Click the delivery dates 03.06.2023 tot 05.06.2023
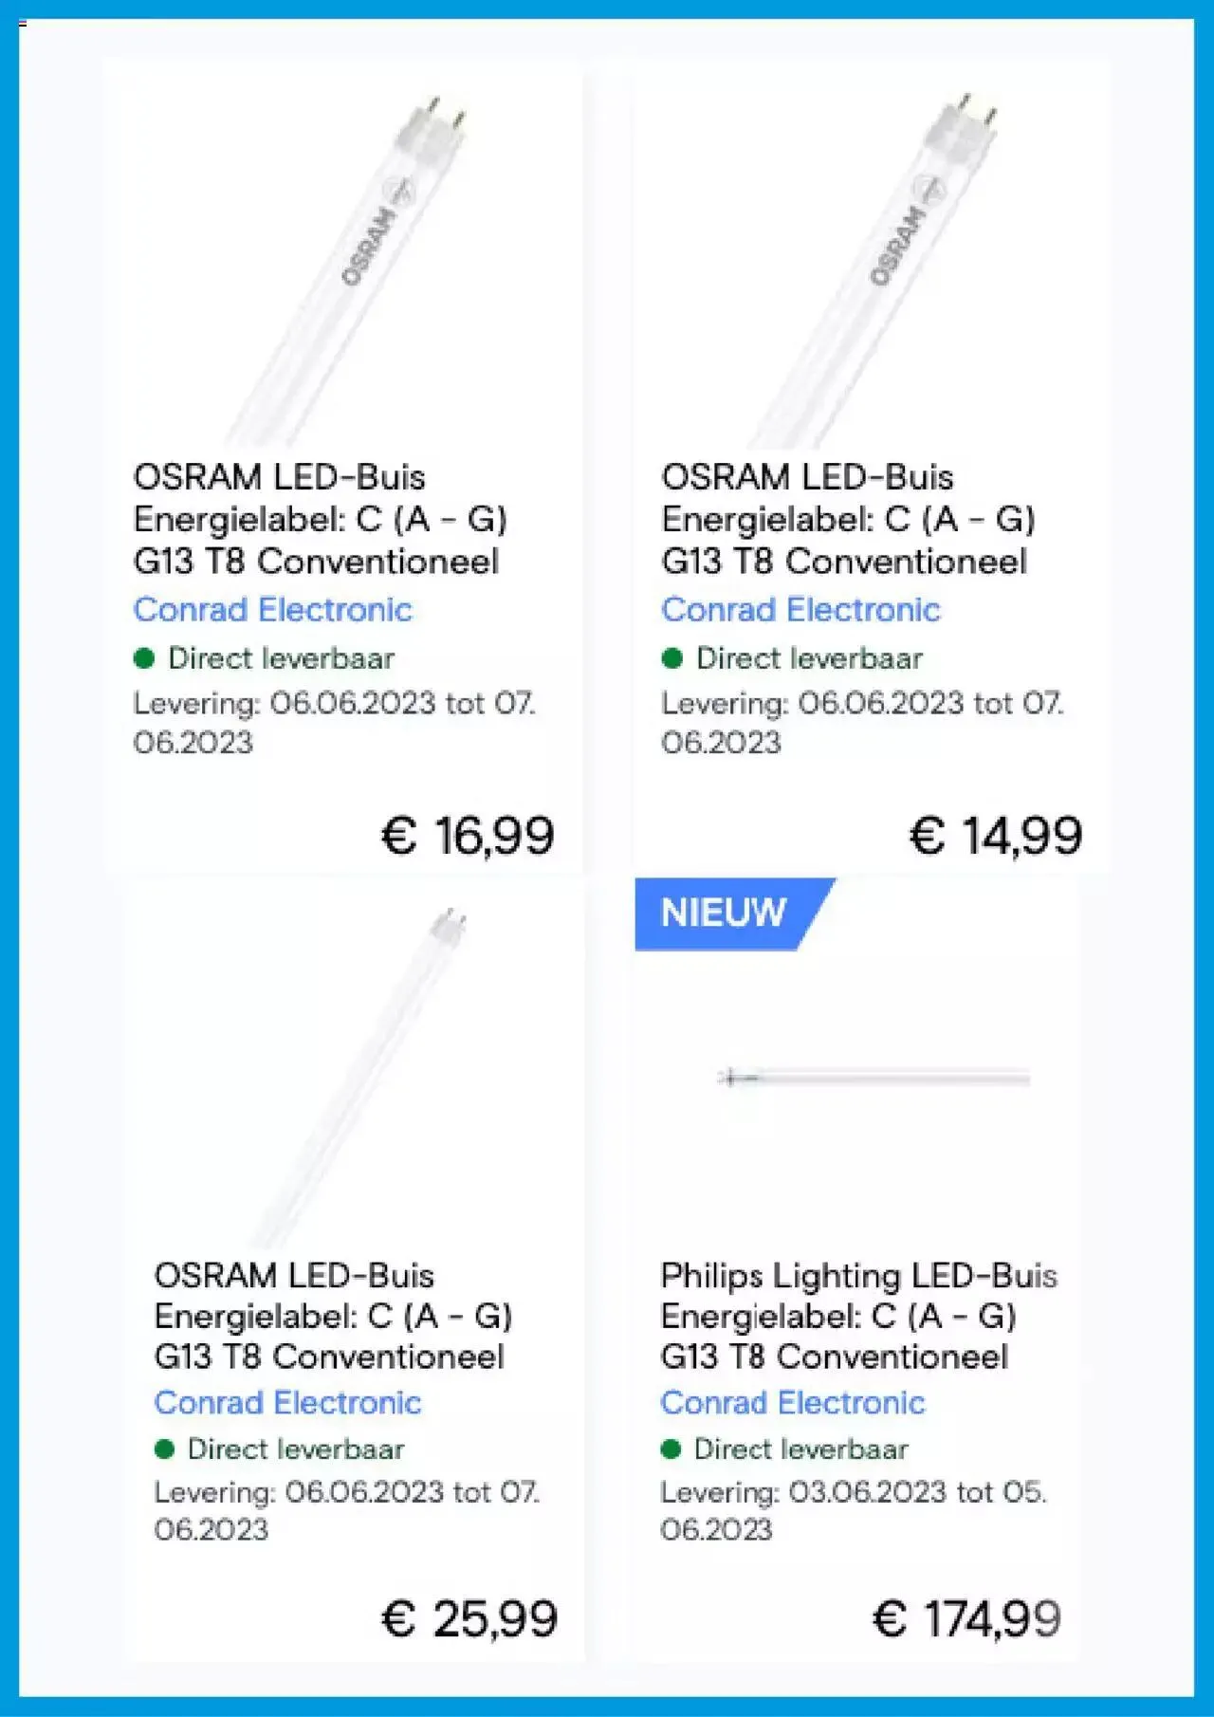 pyautogui.click(x=853, y=1510)
